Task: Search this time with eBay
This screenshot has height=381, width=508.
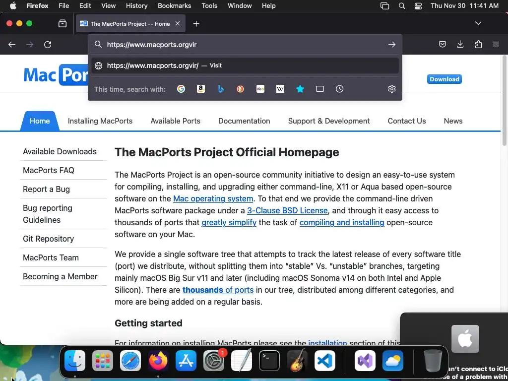Action: pos(260,89)
